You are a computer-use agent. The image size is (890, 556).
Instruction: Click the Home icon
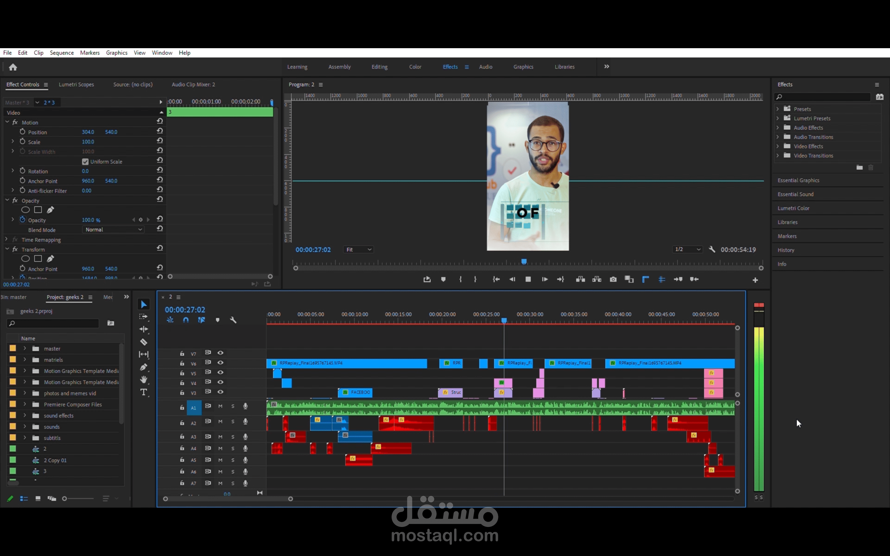coord(13,67)
